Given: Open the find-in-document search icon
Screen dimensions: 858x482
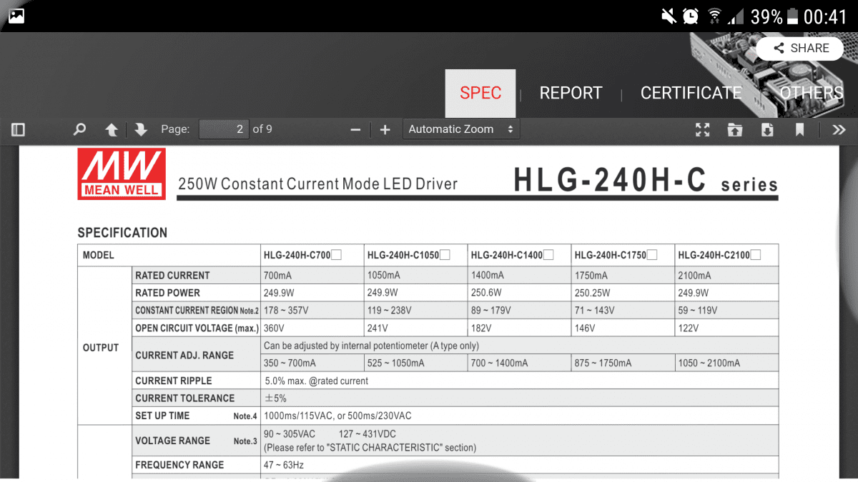Looking at the screenshot, I should [79, 129].
